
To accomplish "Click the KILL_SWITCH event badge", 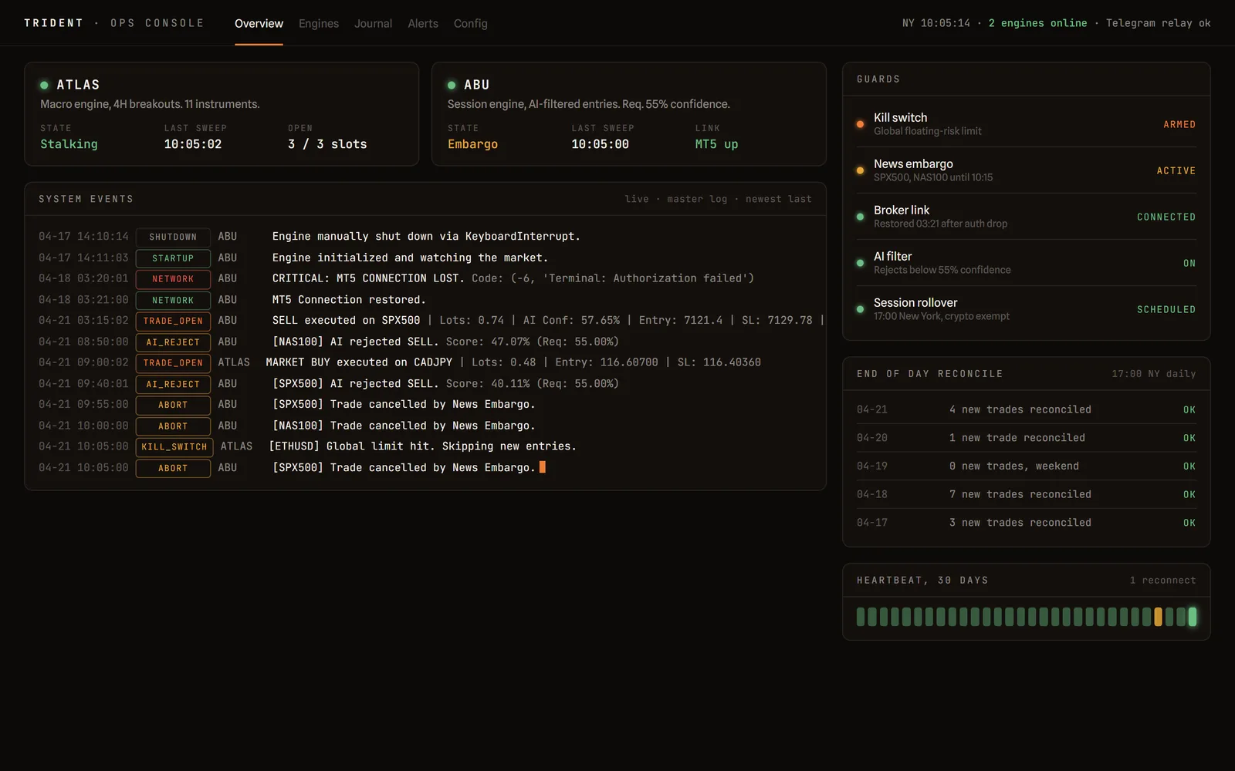I will [x=174, y=446].
